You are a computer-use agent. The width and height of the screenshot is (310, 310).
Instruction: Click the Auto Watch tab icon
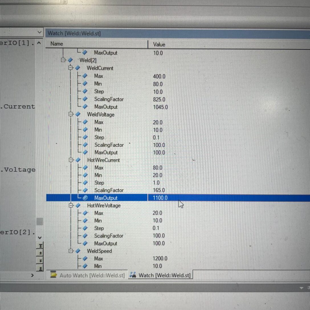click(x=53, y=274)
